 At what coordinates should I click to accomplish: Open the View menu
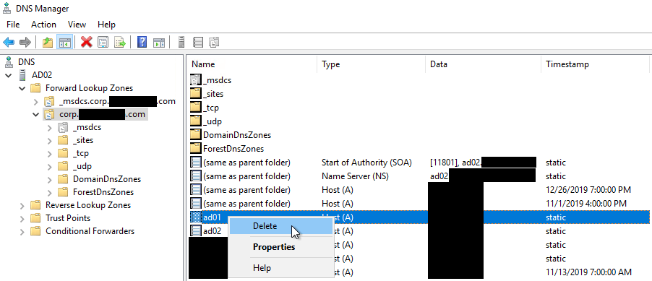click(x=77, y=25)
